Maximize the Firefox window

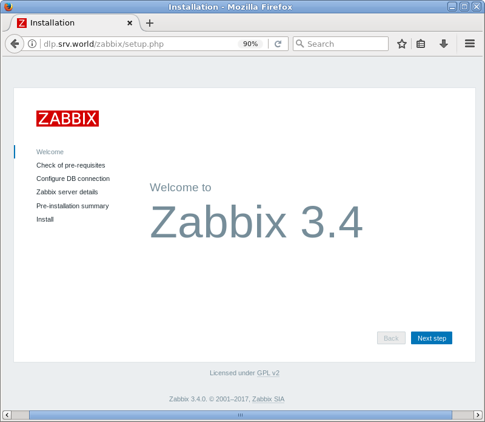464,7
